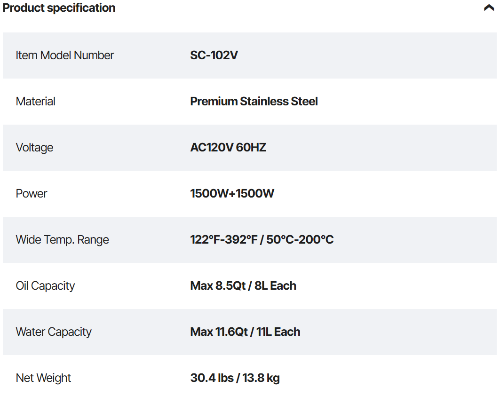Click the Material label
The image size is (500, 396).
coord(36,101)
